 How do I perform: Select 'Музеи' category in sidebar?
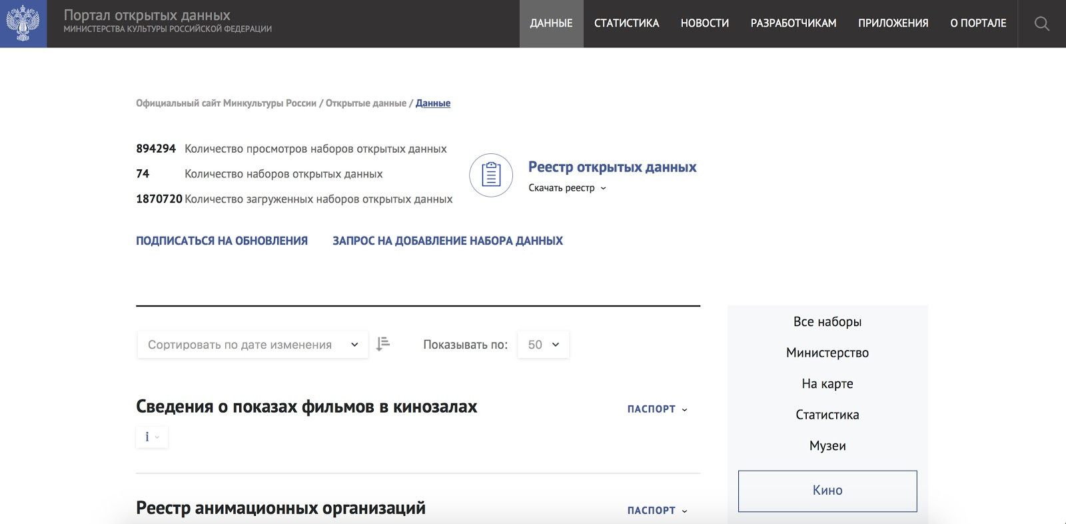click(827, 446)
